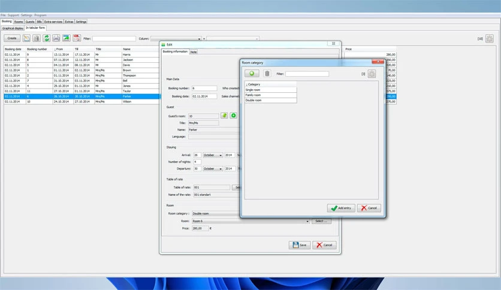Viewport: 501px width, 290px height.
Task: Select the Jackson booking row
Action: [82, 60]
